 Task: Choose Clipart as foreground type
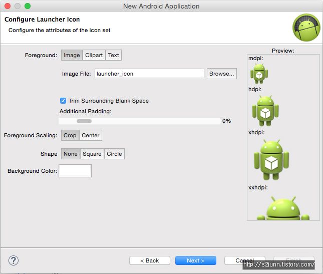(x=94, y=55)
